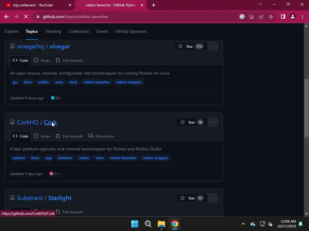Screen dimensions: 309x231
Task: Open notification bell in taskbar
Action: (x=301, y=224)
